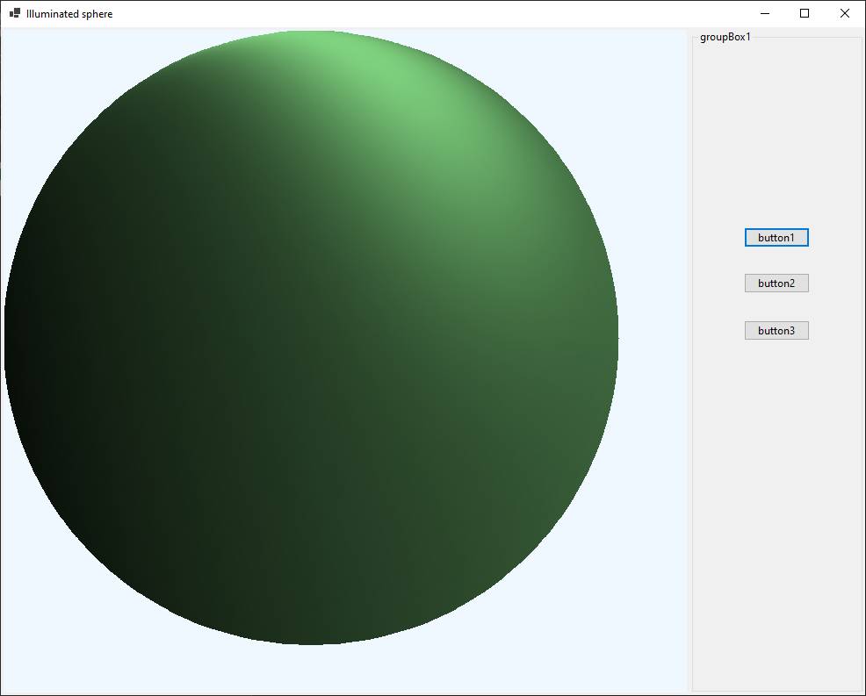Close the Illuminated sphere window

(x=845, y=13)
